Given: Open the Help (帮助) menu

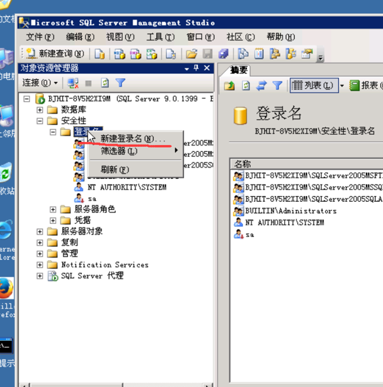Looking at the screenshot, I should tap(281, 37).
